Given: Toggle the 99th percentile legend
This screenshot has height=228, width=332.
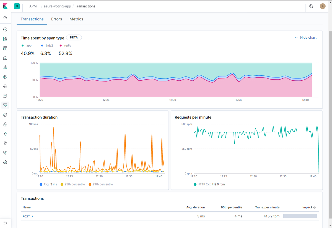Looking at the screenshot, I should pos(101,184).
